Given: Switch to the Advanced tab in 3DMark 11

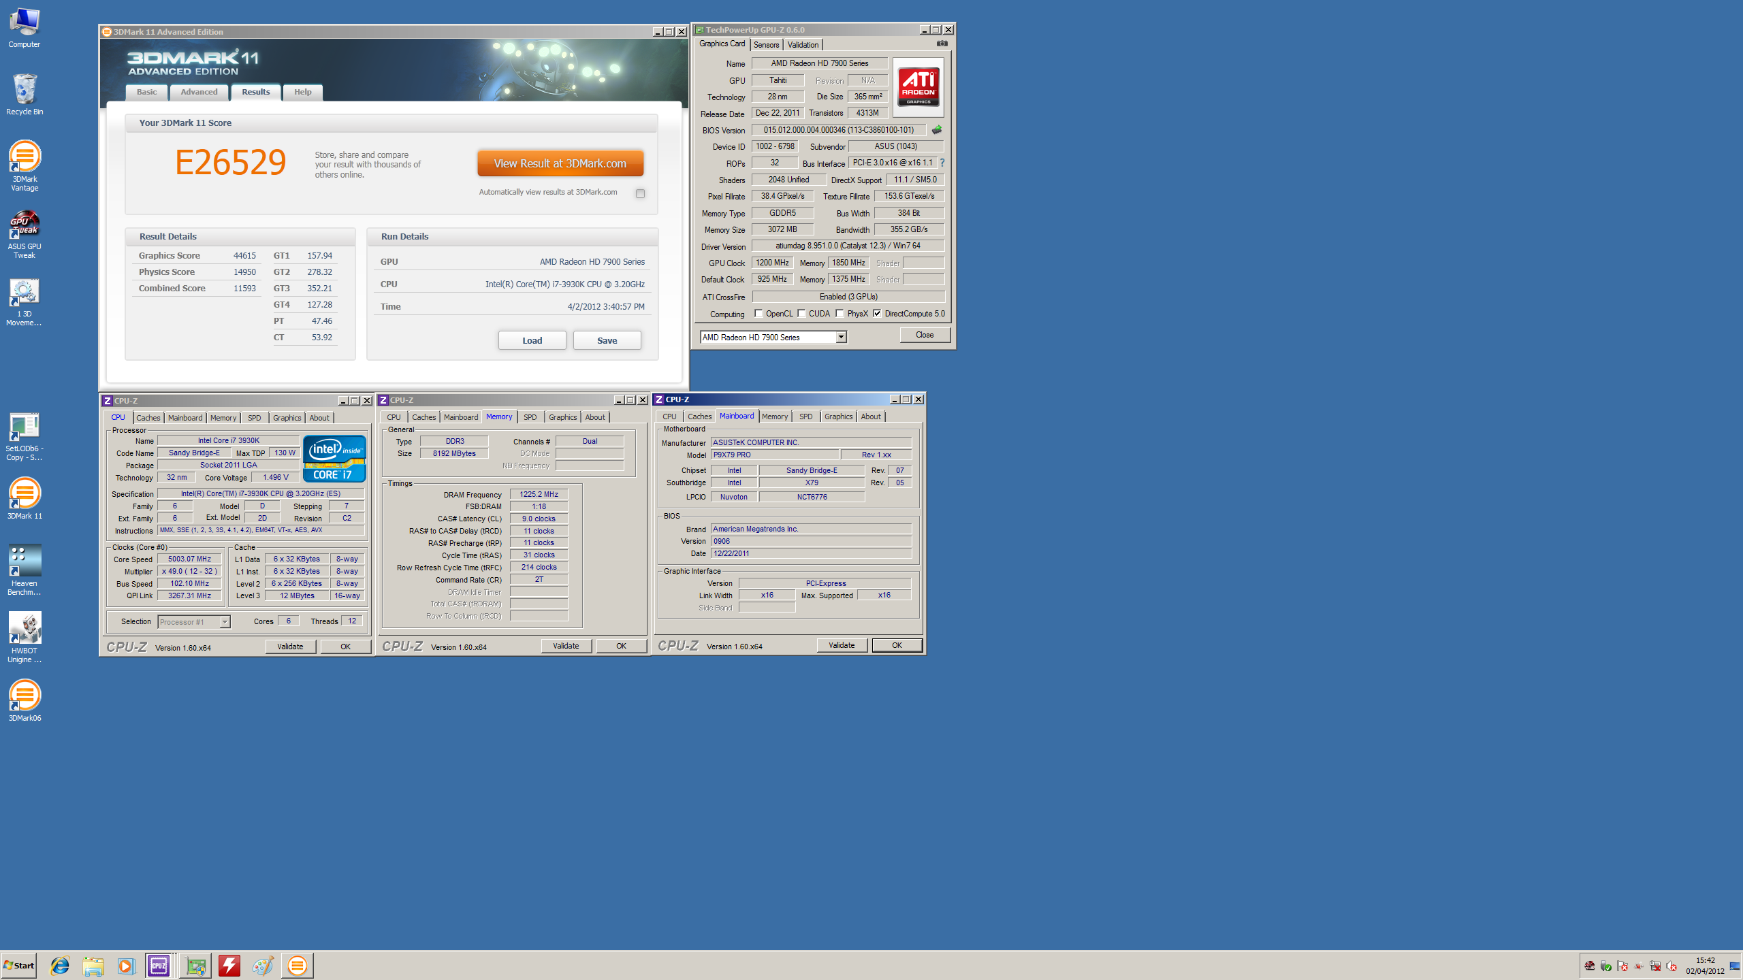Looking at the screenshot, I should click(x=199, y=92).
